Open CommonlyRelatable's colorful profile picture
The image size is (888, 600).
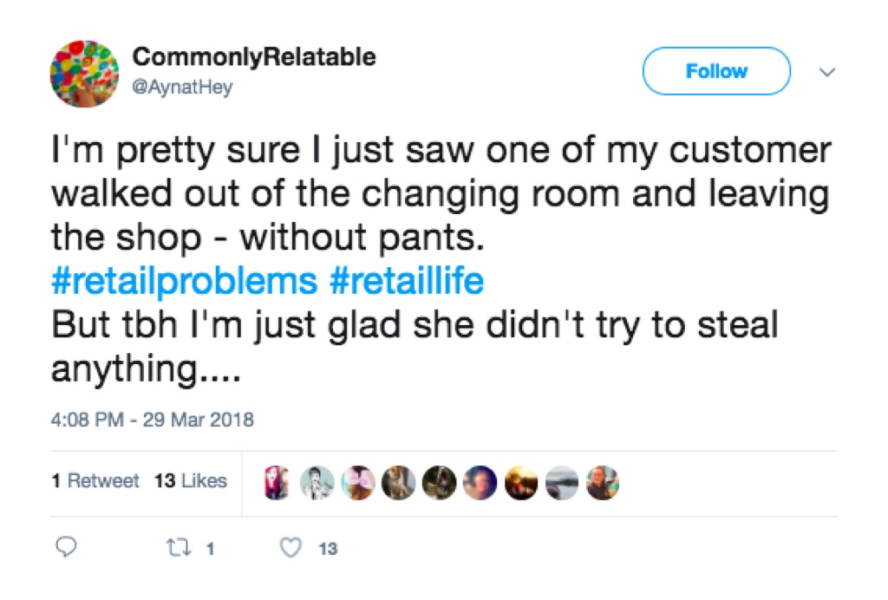click(x=84, y=74)
